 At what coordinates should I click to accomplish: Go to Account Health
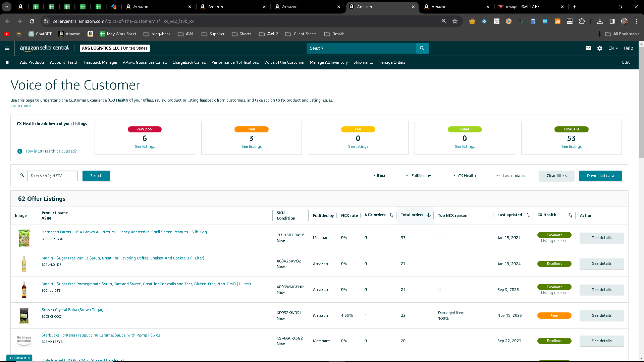64,62
